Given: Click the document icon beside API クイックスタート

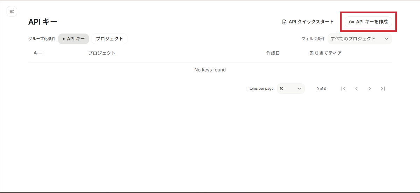Looking at the screenshot, I should 285,22.
